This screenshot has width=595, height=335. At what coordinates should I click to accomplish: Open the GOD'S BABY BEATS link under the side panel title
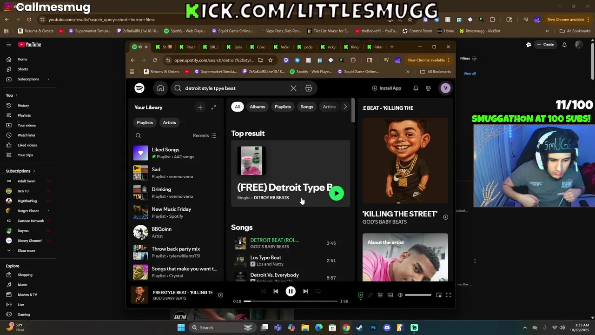384,222
